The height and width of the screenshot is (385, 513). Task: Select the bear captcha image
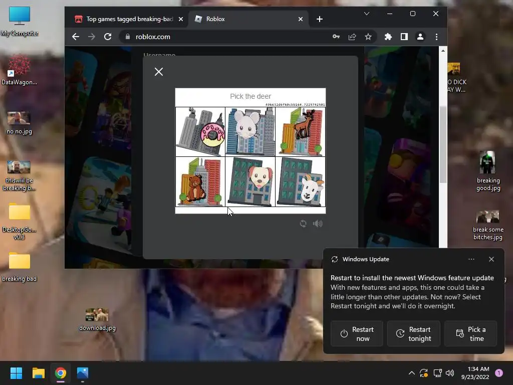(200, 181)
